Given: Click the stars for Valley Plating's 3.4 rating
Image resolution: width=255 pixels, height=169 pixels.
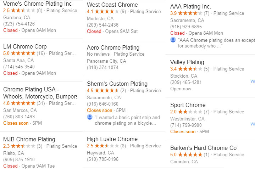Looking at the screenshot, I should 190,69.
